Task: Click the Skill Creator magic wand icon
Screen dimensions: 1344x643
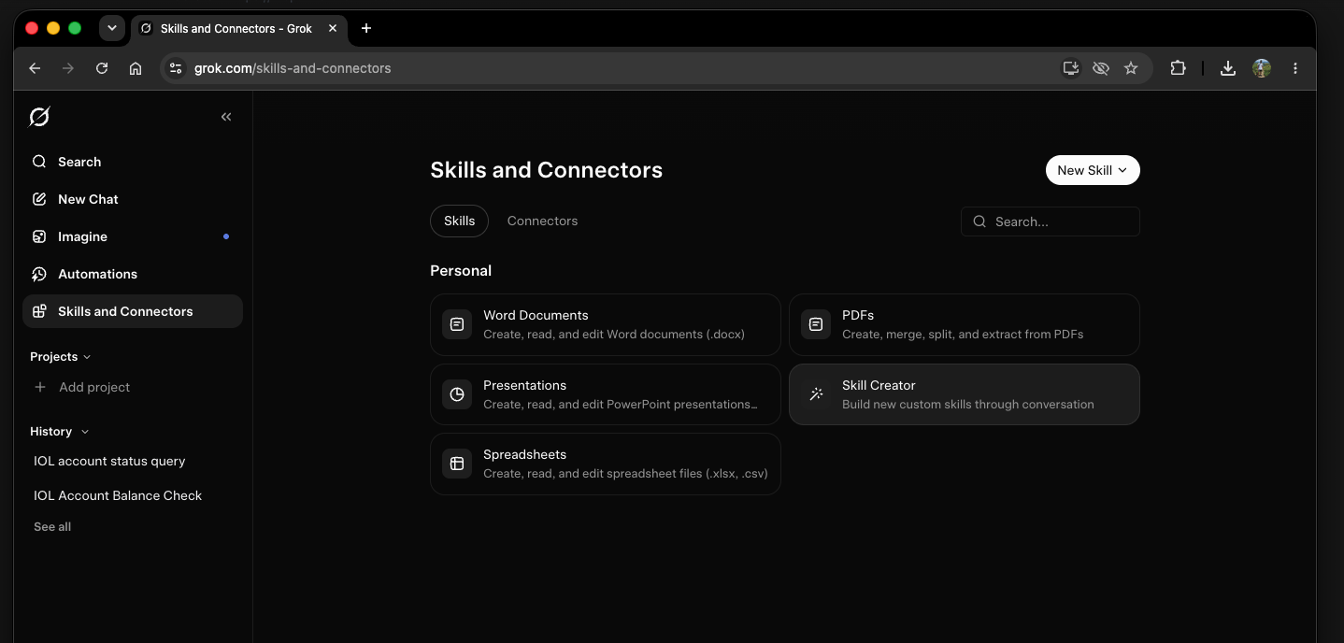Action: coord(816,394)
